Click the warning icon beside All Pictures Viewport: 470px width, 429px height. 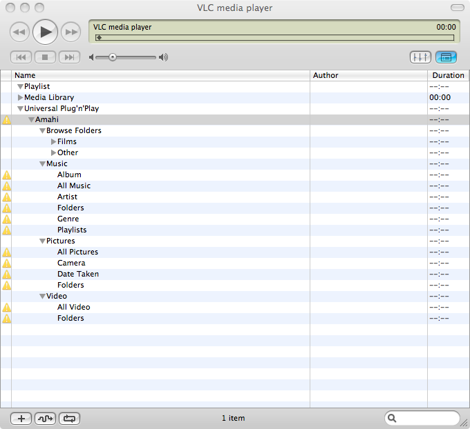7,252
